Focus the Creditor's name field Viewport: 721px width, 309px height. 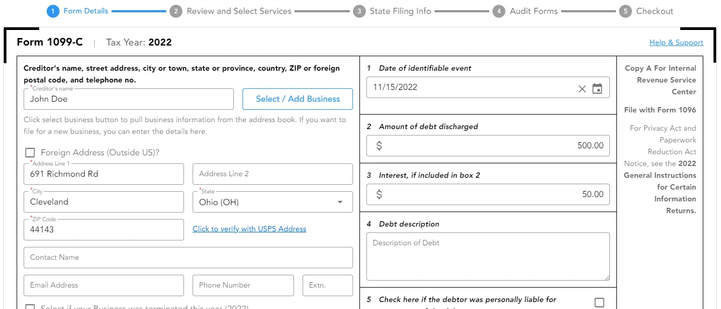coord(129,99)
